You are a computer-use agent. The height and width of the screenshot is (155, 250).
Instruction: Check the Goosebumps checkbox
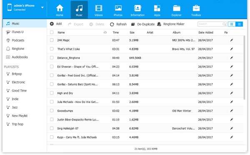tap(52, 111)
